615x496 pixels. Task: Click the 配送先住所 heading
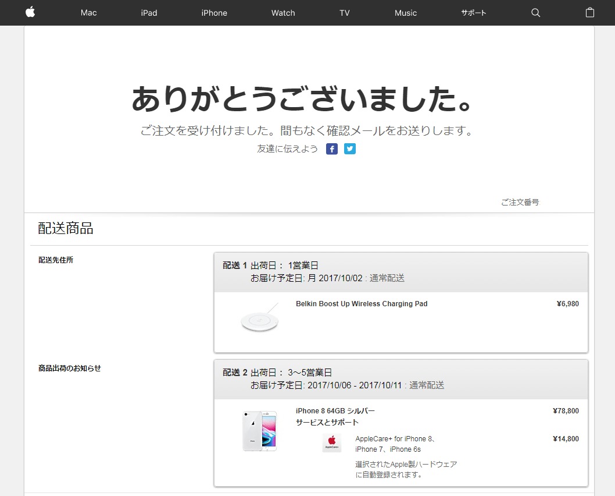[x=56, y=260]
